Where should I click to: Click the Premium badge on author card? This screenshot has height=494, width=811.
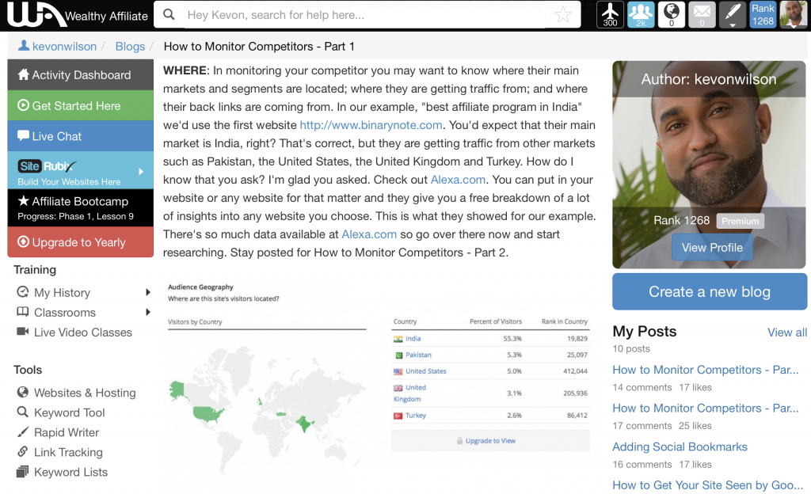[740, 221]
